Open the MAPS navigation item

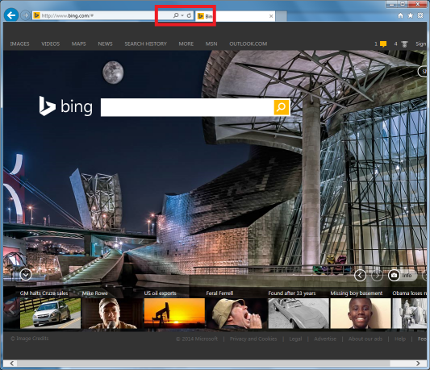click(79, 44)
